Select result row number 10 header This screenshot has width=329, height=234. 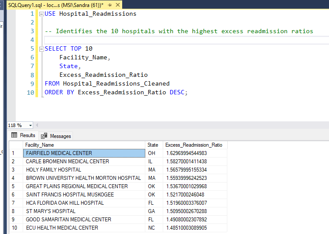[x=16, y=228]
